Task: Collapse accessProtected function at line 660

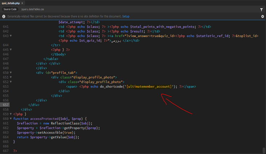Action: [11, 119]
